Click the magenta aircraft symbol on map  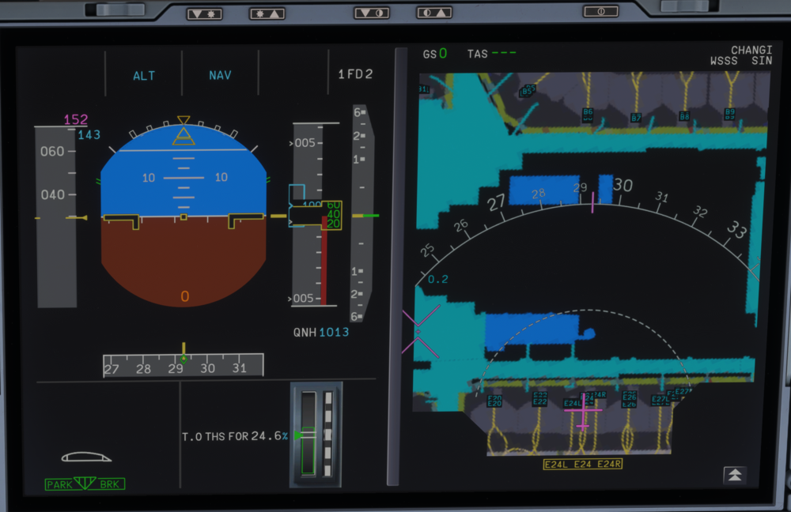(583, 411)
